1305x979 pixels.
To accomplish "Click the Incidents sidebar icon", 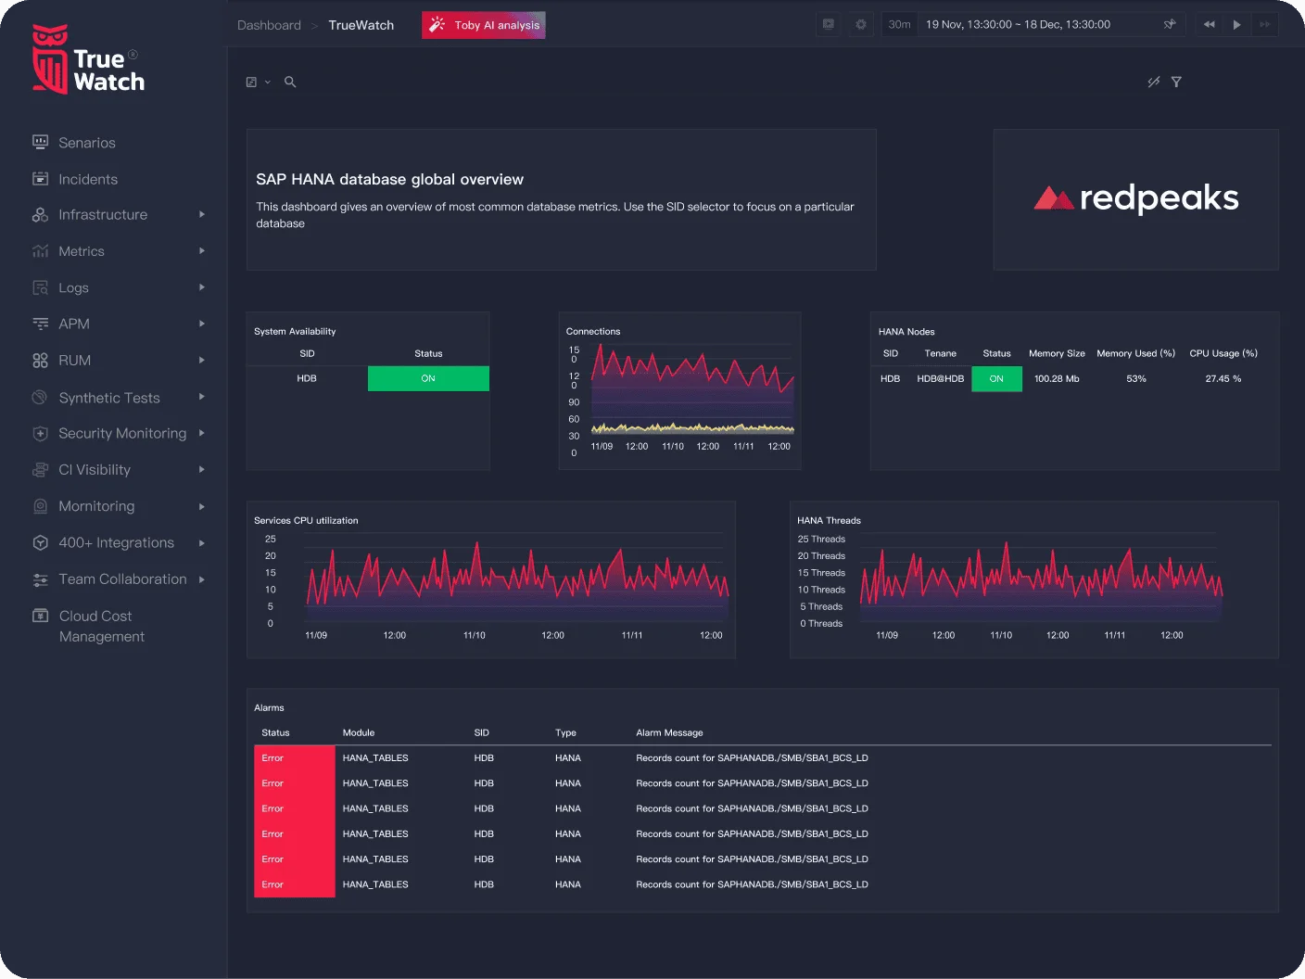I will click(x=40, y=179).
